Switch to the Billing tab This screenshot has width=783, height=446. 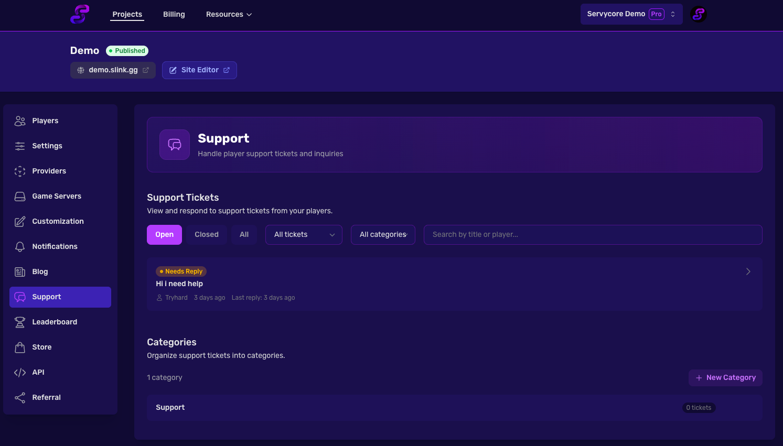174,14
